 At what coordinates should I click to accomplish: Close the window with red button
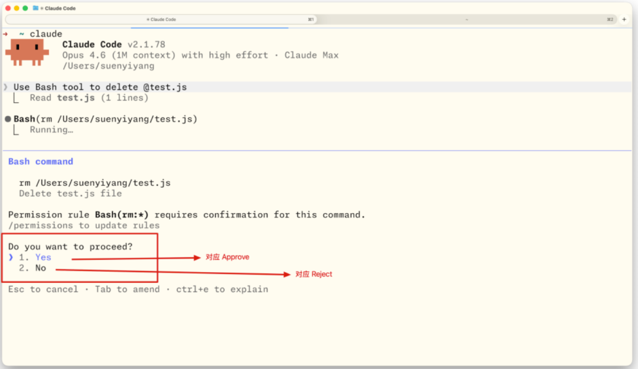(8, 8)
